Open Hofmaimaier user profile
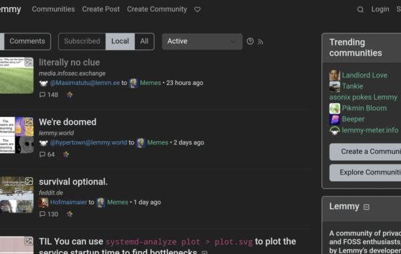The image size is (401, 254). click(69, 202)
